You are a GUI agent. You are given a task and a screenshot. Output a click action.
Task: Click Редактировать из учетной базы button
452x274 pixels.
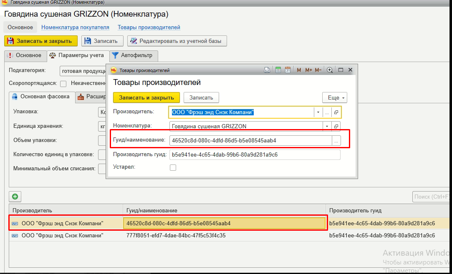(x=177, y=41)
